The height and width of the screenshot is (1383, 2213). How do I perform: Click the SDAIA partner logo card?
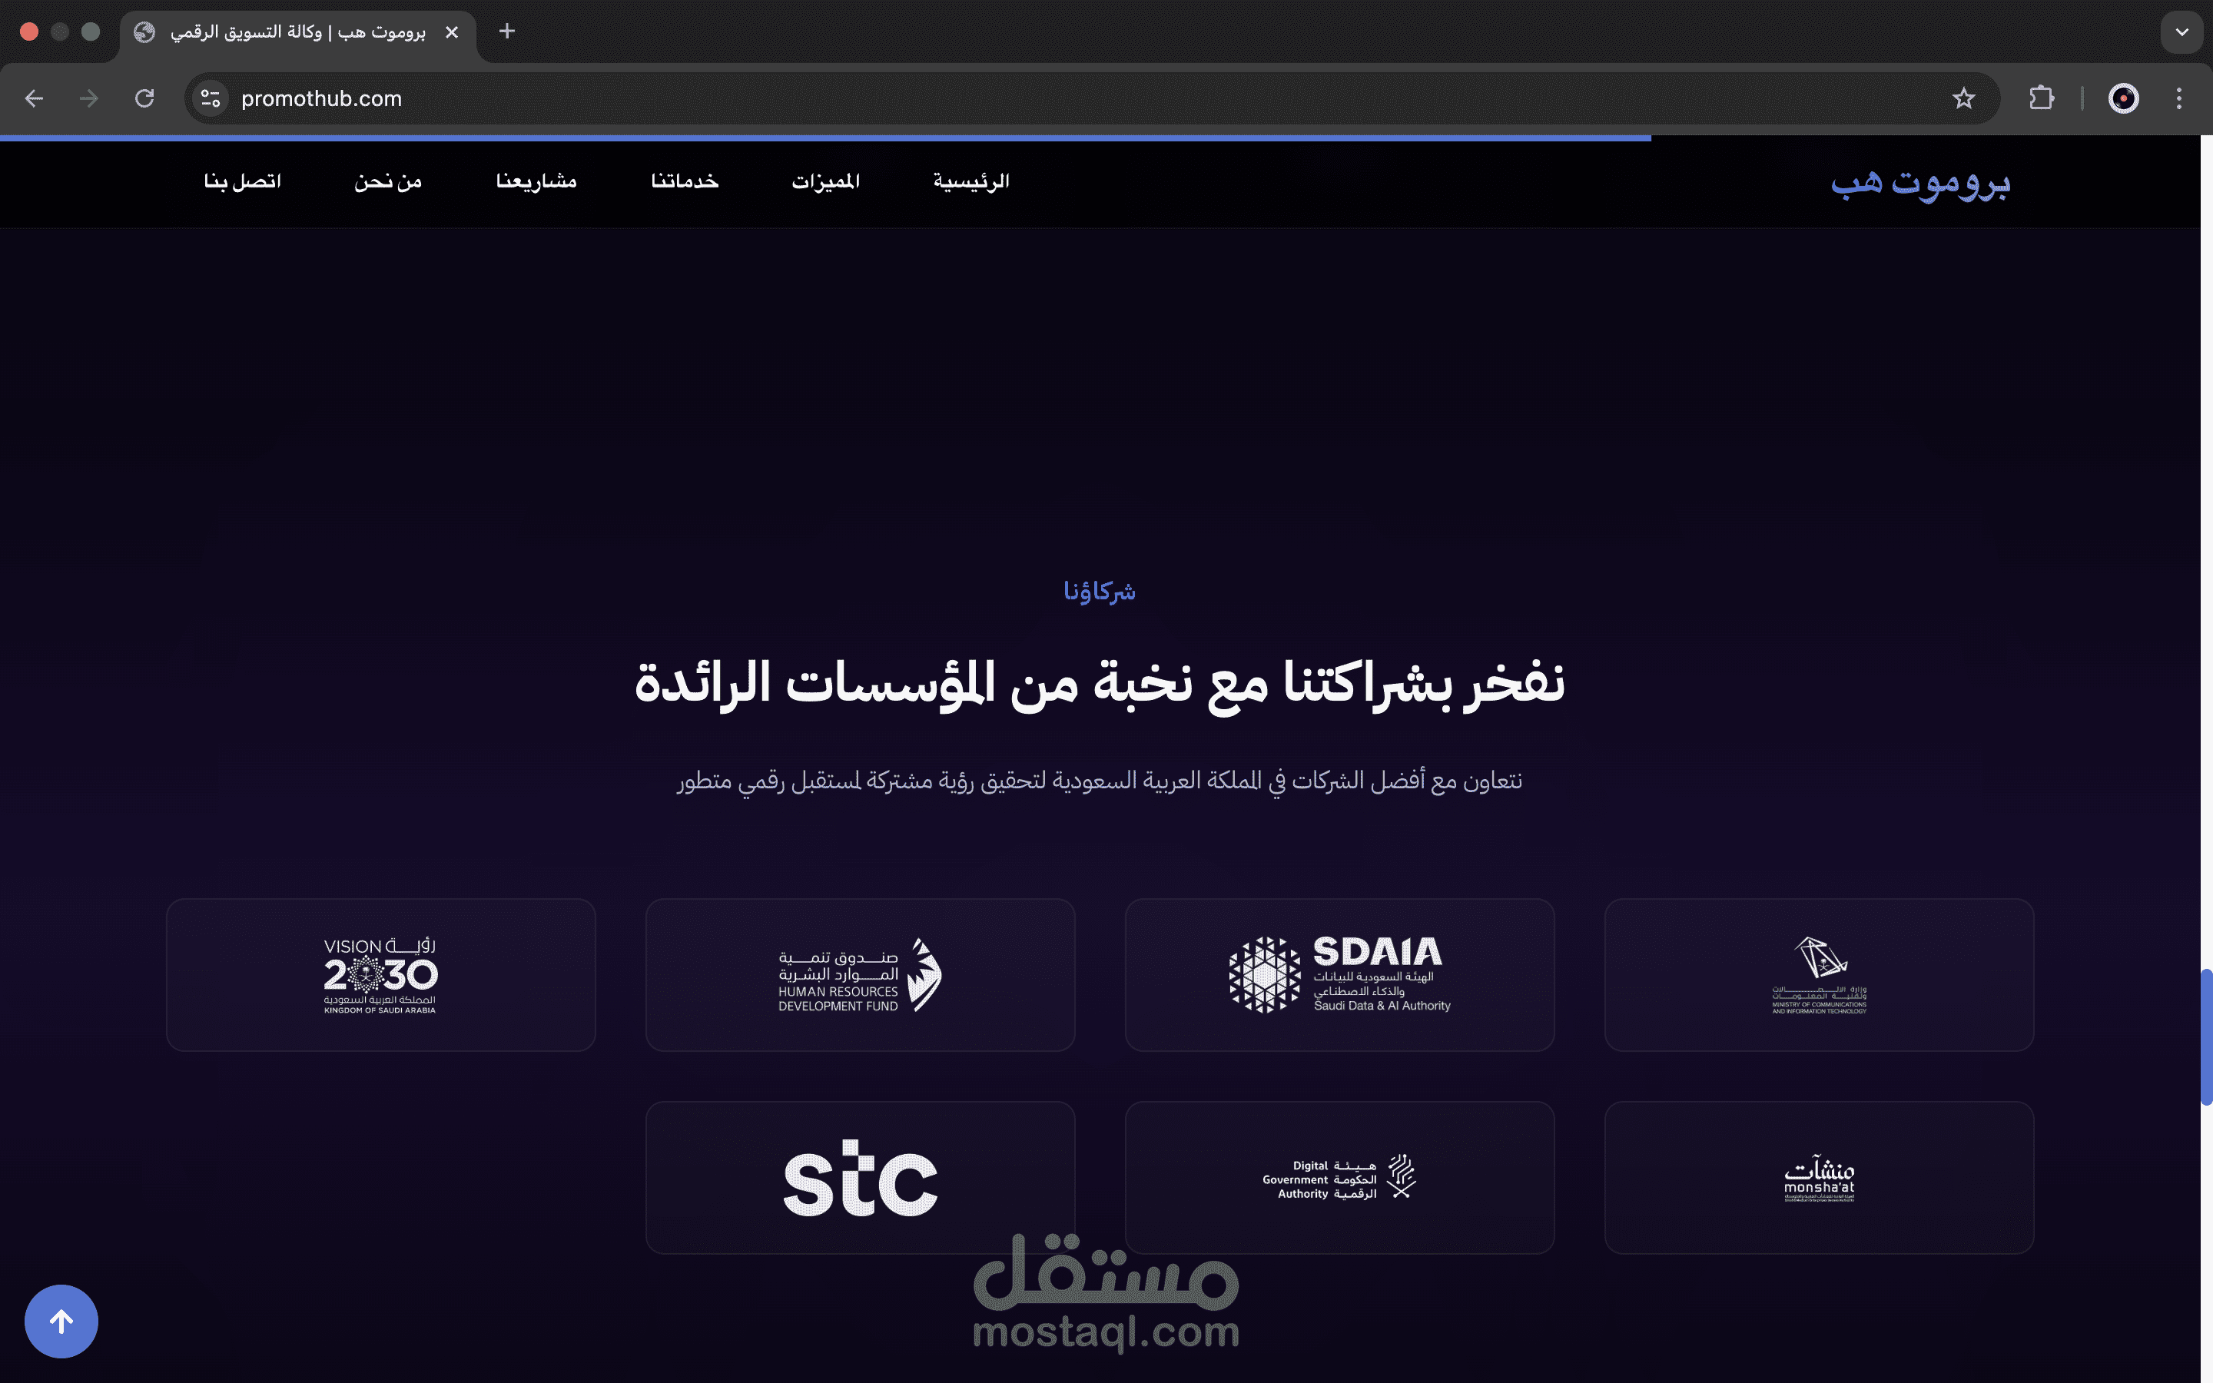[x=1339, y=974]
